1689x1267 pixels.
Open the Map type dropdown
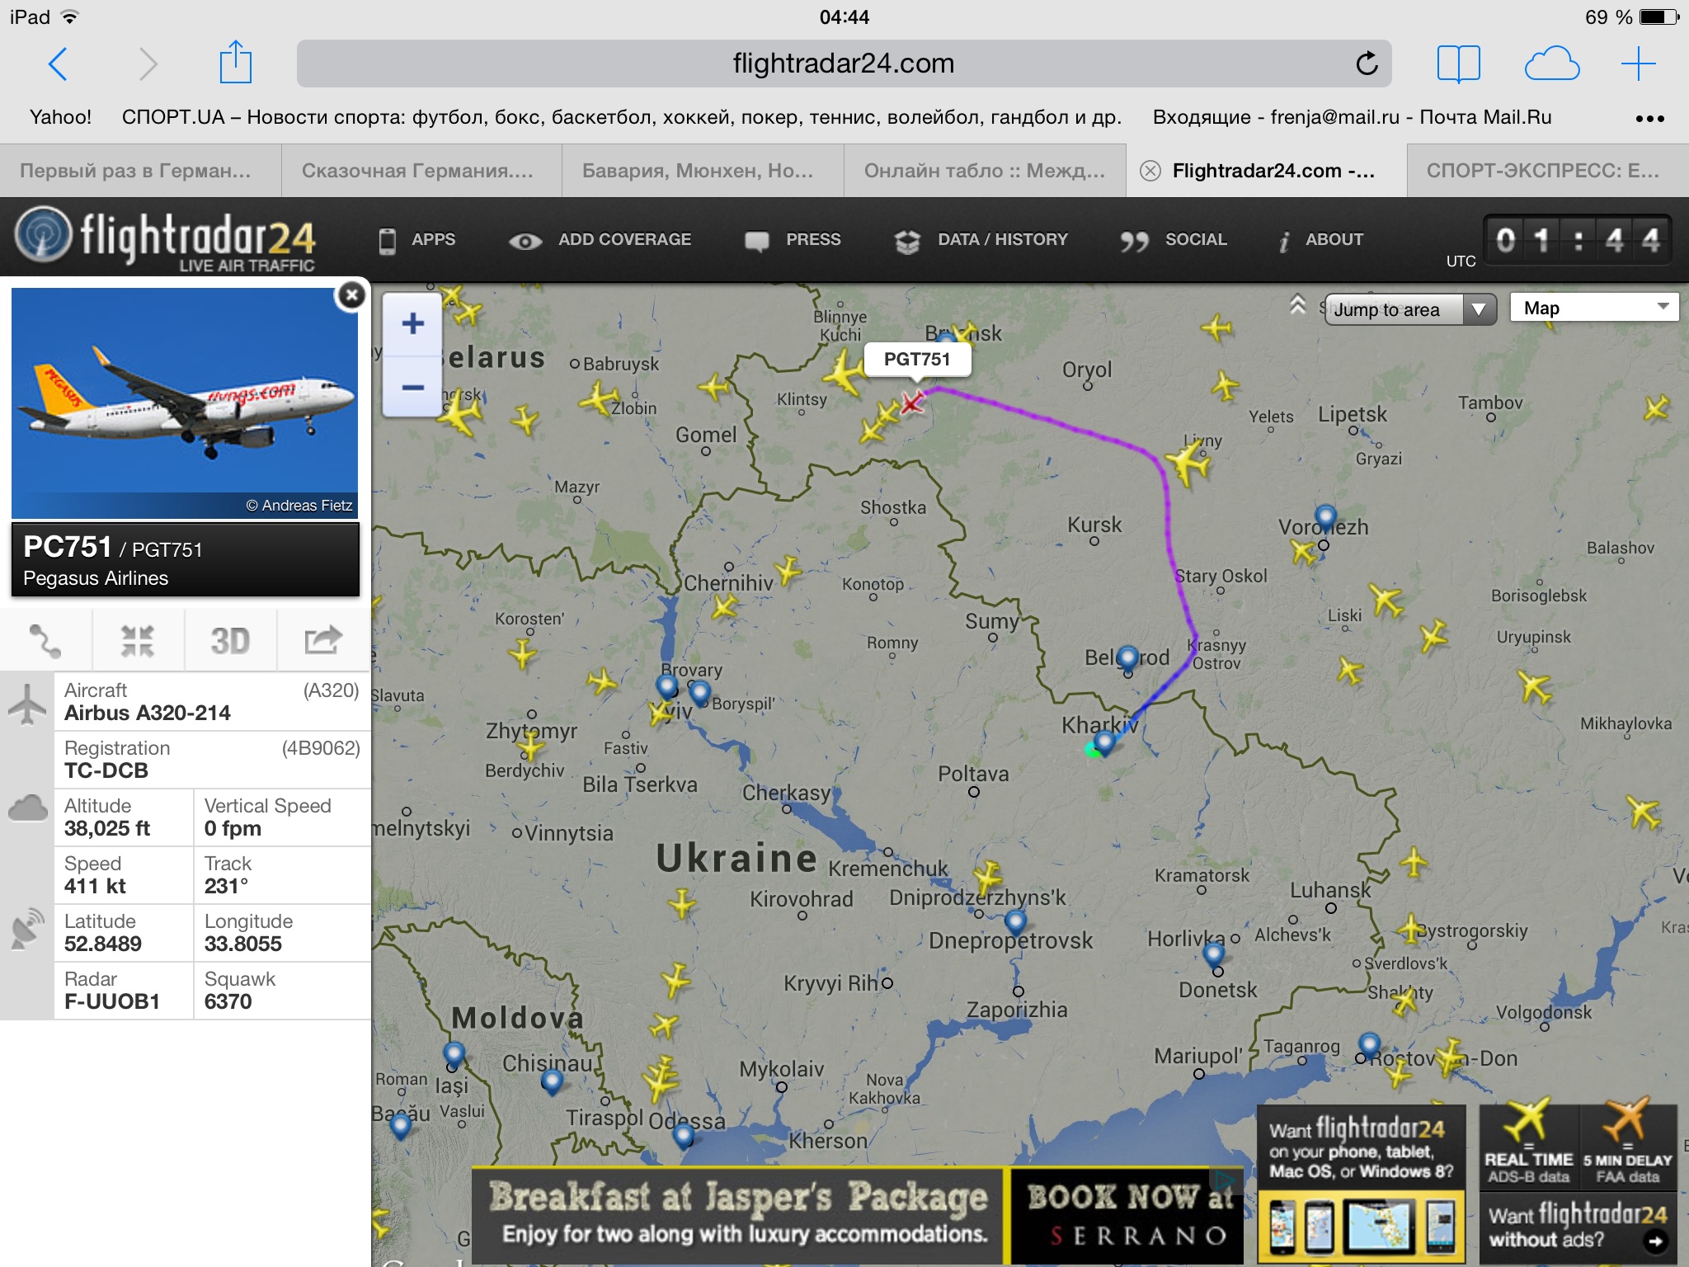click(x=1594, y=308)
